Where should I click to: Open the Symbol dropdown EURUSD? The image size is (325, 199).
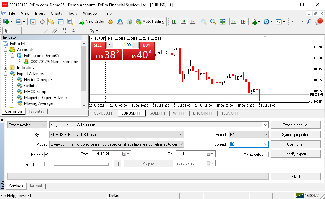(117, 135)
